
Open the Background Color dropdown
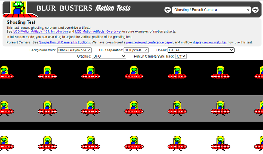74,50
